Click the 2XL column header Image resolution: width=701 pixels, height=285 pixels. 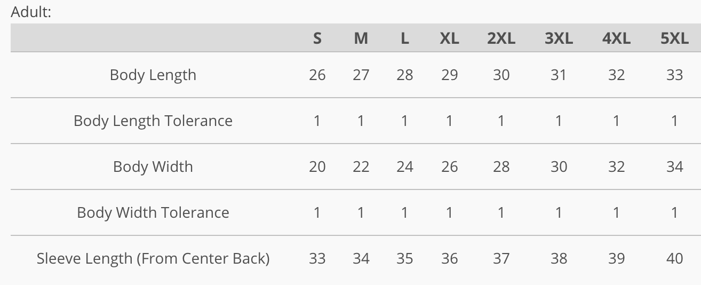coord(501,38)
